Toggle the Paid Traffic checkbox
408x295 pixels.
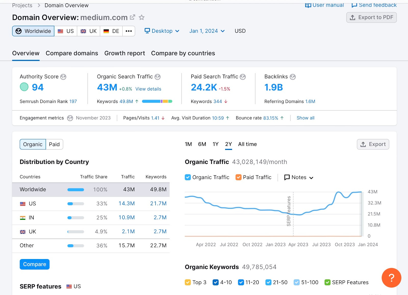point(238,177)
